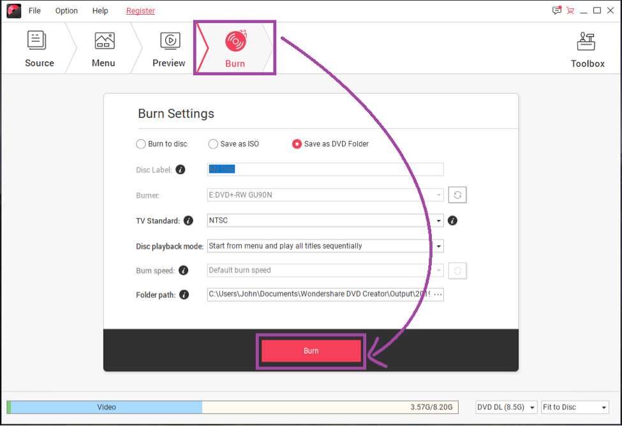The width and height of the screenshot is (622, 426).
Task: Expand the Disc playback mode dropdown
Action: (x=439, y=246)
